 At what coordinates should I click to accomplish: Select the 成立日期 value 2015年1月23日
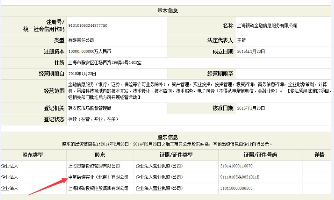point(251,51)
